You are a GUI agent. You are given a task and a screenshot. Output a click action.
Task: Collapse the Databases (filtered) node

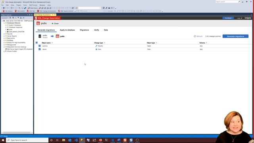4,23
